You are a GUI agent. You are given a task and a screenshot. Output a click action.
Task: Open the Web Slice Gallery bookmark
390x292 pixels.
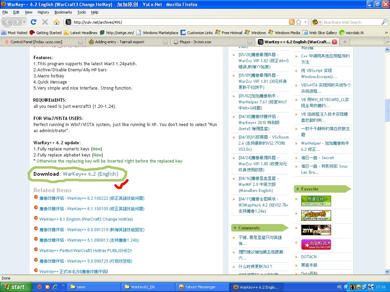(x=320, y=32)
